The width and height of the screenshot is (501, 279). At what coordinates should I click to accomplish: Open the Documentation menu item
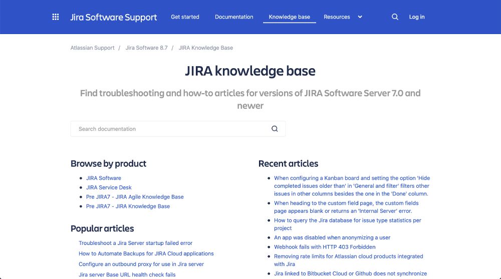click(x=234, y=17)
